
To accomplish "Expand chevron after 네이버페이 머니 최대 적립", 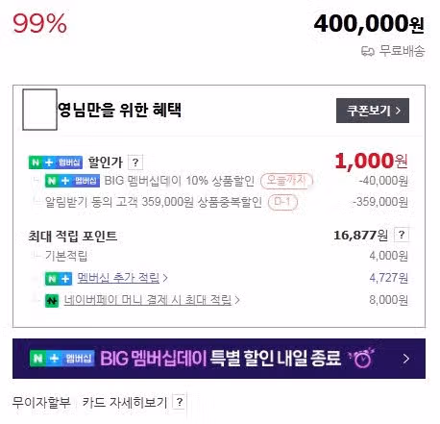I will click(x=237, y=300).
